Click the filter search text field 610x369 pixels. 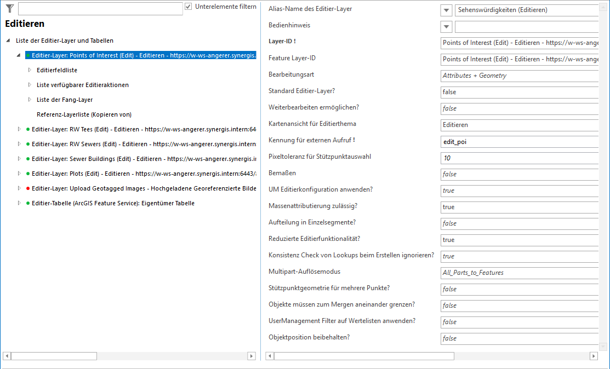click(100, 9)
